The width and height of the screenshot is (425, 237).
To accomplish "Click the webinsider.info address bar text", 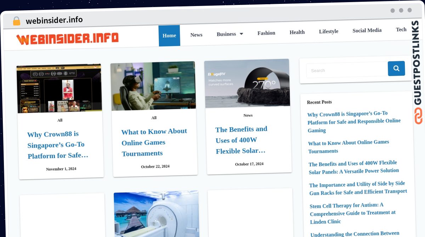I will point(54,20).
